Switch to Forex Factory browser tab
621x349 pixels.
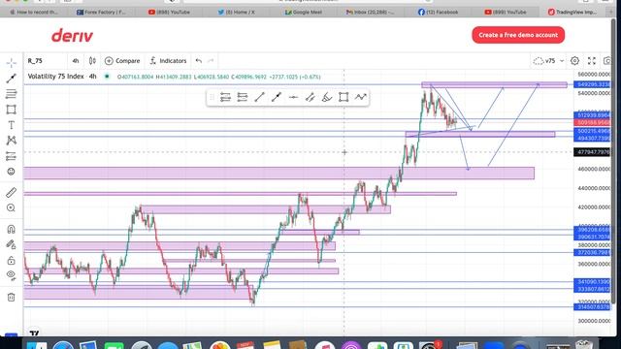101,13
